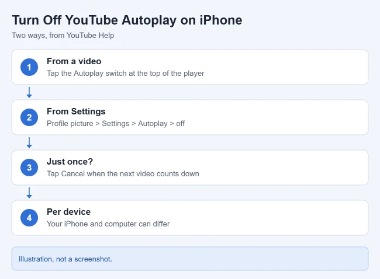Click 'Tap Cancel when the next video counts down'
Screen dimensions: 380x279
click(123, 174)
